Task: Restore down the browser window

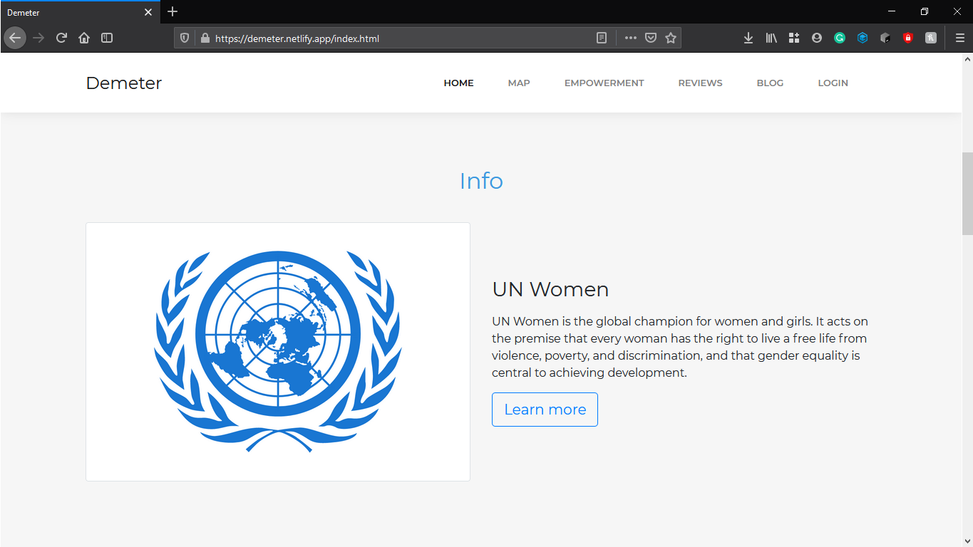Action: point(925,11)
